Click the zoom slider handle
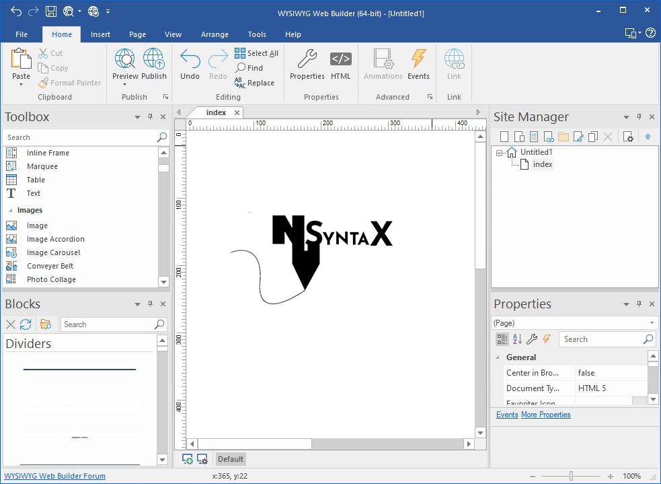 pos(571,476)
